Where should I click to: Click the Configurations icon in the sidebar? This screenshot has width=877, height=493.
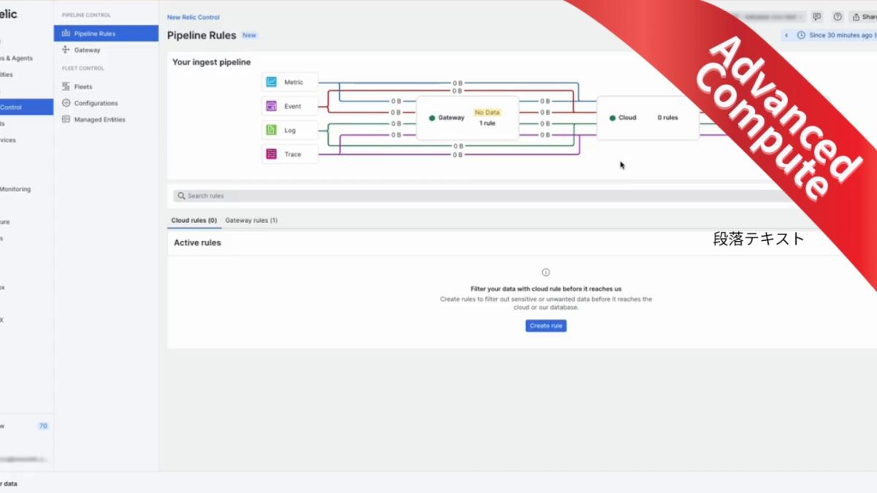[x=67, y=103]
